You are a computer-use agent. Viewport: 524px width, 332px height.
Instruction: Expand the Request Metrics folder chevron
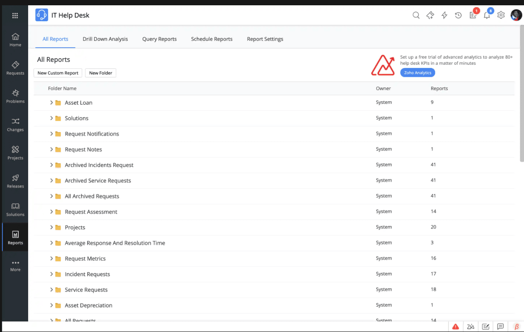[x=52, y=258]
